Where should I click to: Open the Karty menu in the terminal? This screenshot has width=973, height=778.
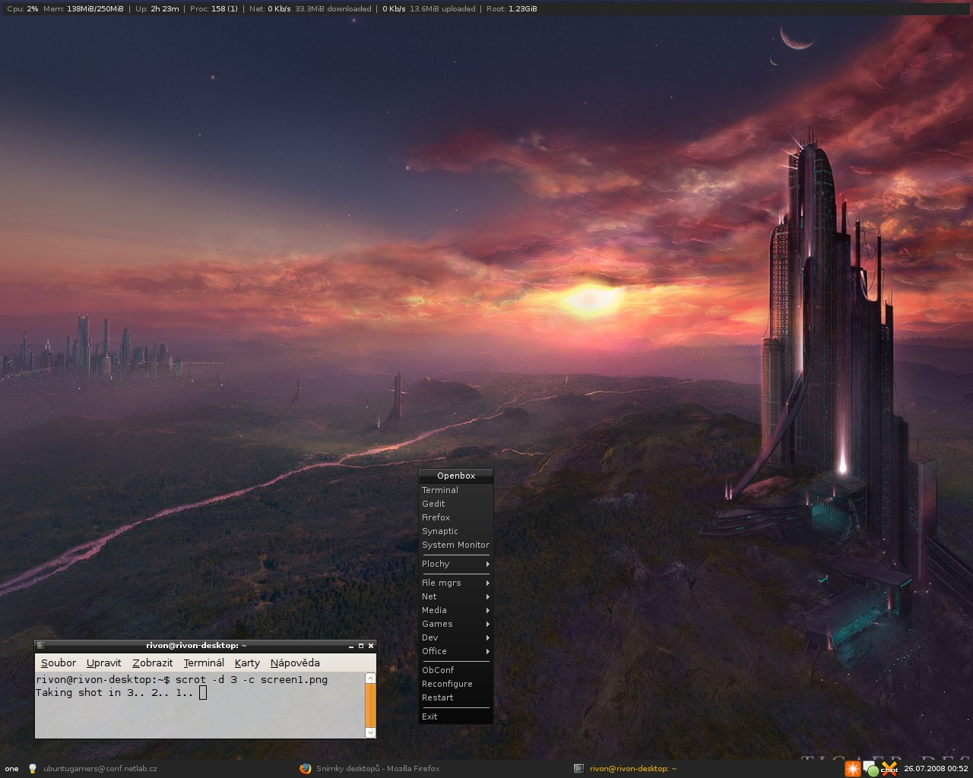[247, 663]
